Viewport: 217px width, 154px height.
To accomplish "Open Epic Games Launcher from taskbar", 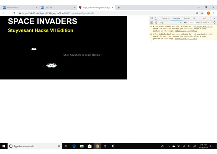I will click(105, 146).
